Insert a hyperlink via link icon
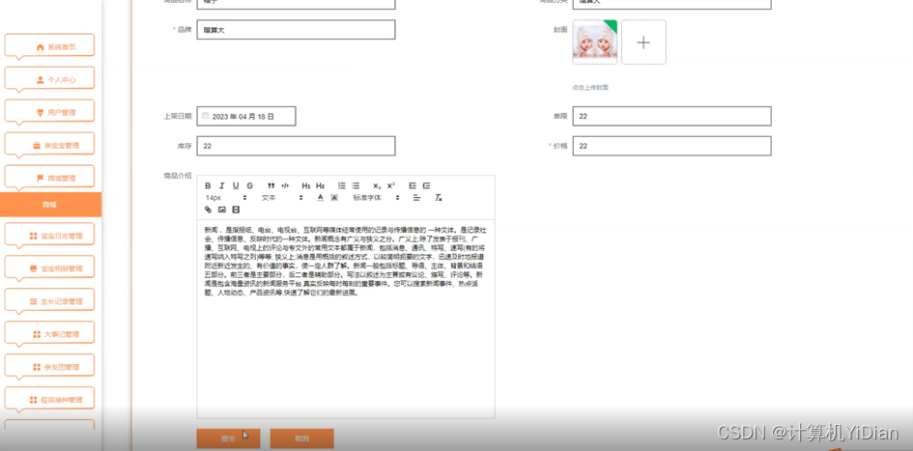The height and width of the screenshot is (451, 913). pyautogui.click(x=208, y=210)
